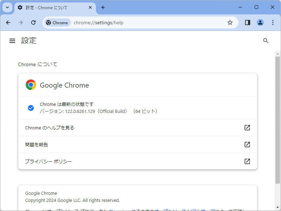Open a new tab with the plus button

pos(103,7)
